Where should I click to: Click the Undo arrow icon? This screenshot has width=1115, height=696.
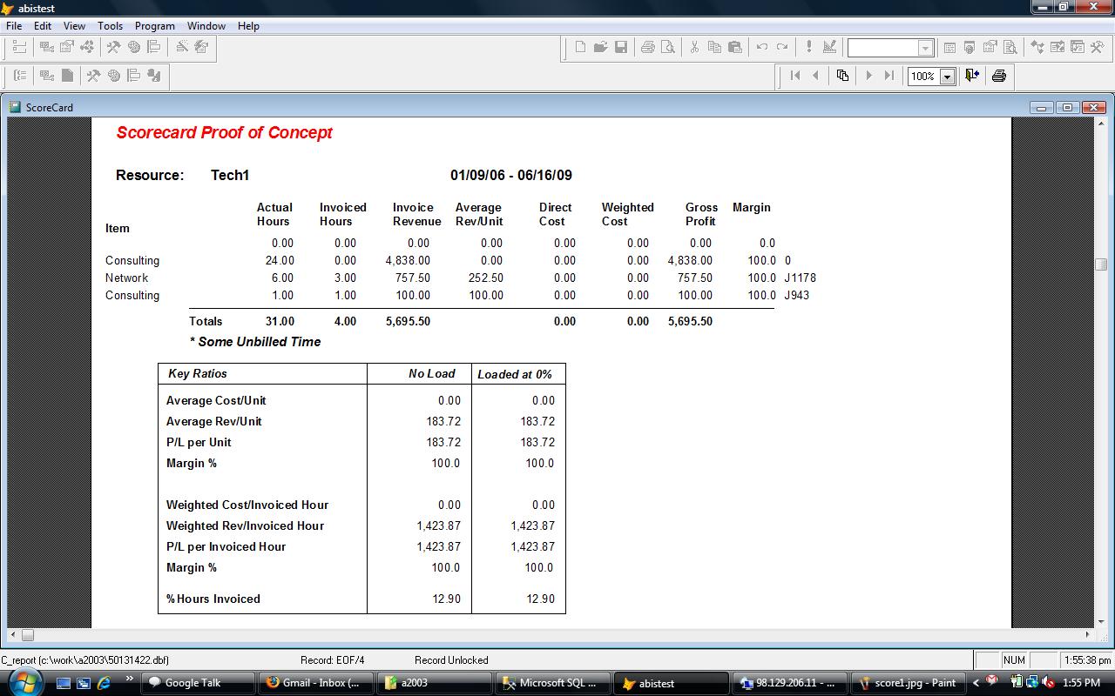click(x=762, y=47)
